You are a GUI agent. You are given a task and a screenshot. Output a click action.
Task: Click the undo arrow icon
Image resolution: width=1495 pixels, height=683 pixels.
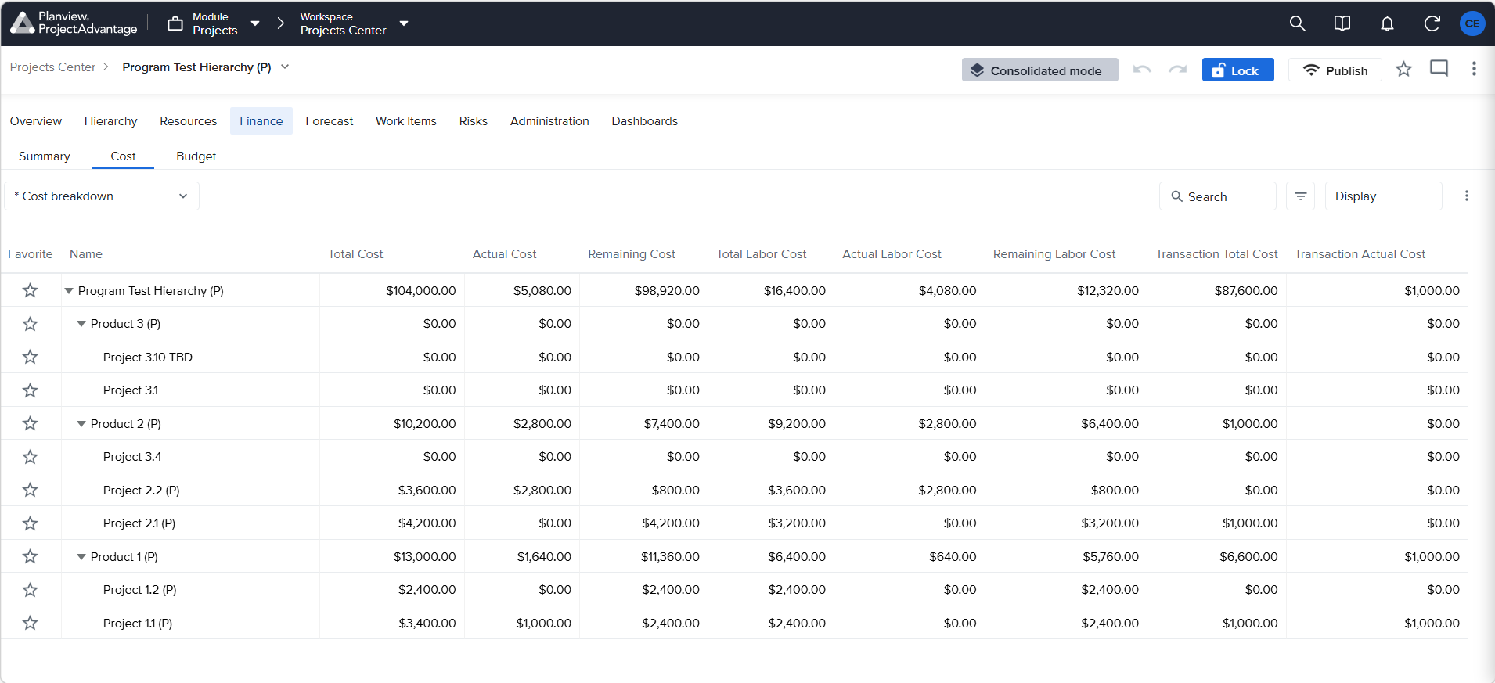coord(1142,70)
